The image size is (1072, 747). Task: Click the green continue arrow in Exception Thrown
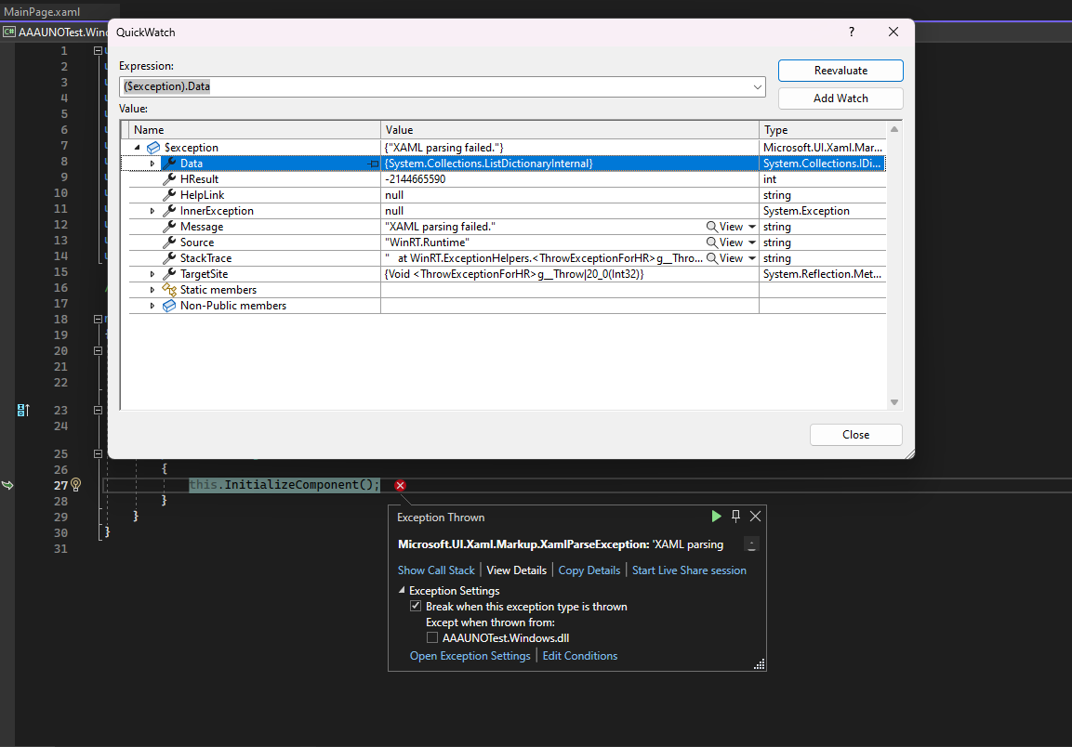(x=716, y=517)
